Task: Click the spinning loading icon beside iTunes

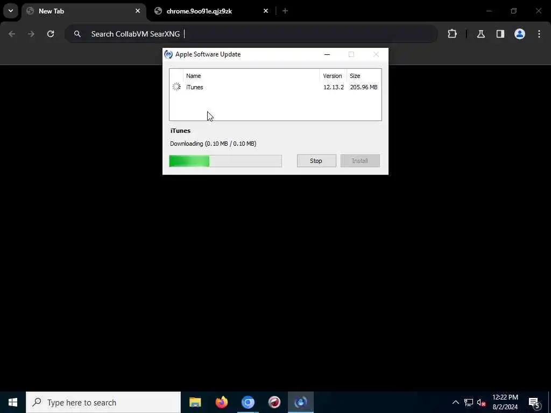Action: (176, 87)
